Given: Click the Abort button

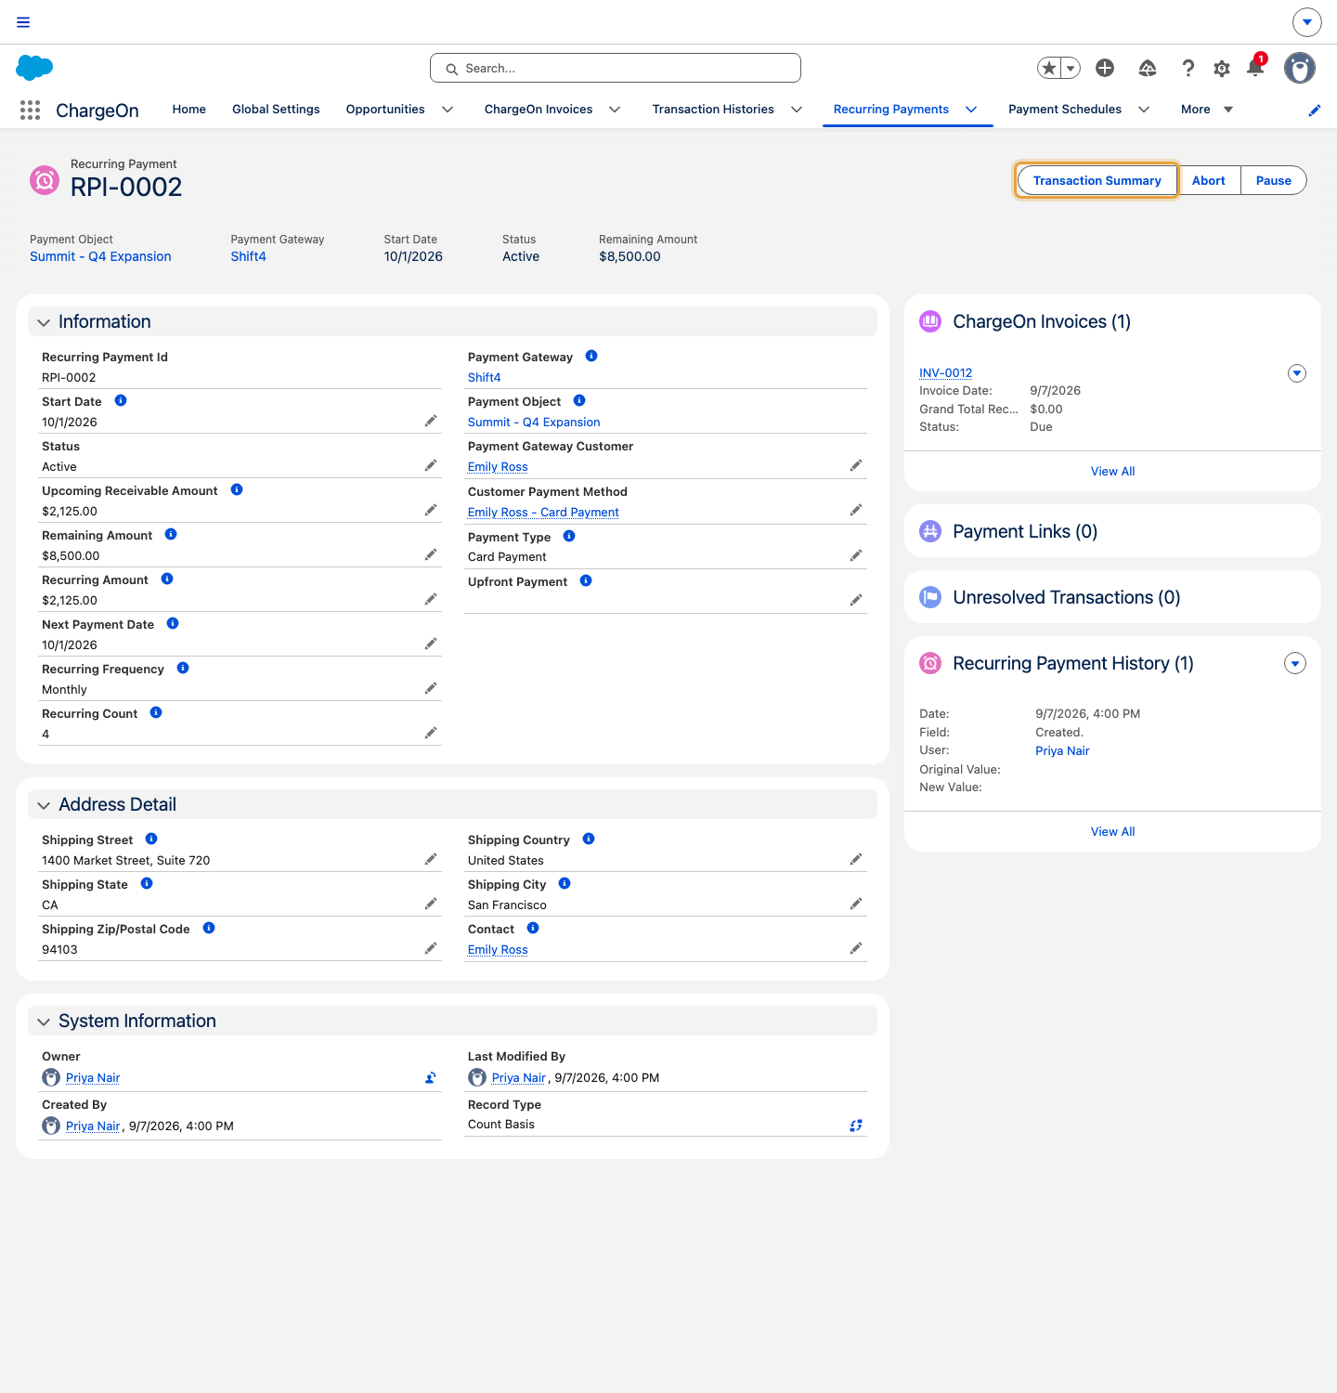Looking at the screenshot, I should (x=1209, y=180).
